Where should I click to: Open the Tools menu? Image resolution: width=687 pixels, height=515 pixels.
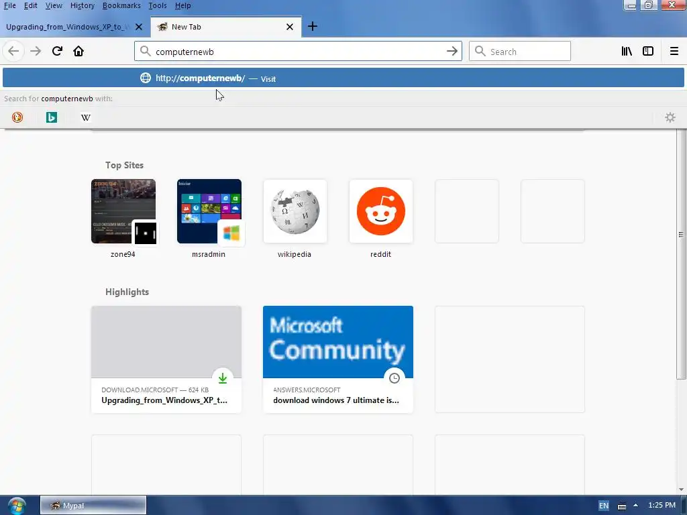point(157,5)
